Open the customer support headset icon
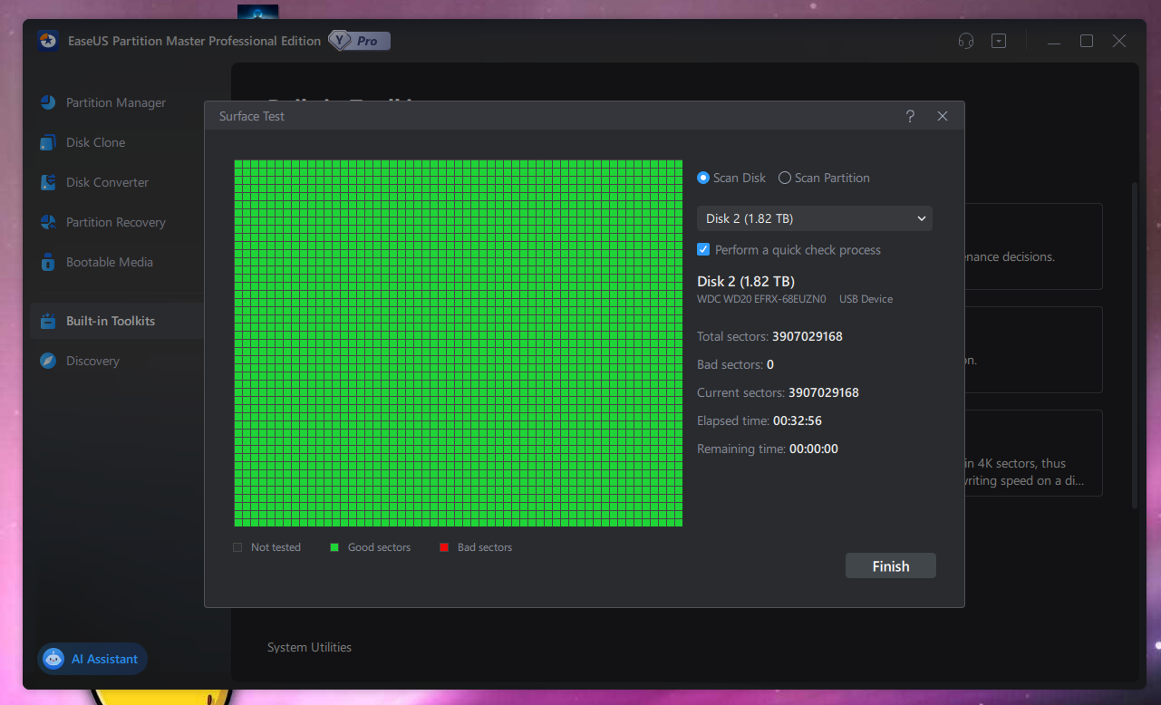The height and width of the screenshot is (705, 1161). pyautogui.click(x=966, y=41)
